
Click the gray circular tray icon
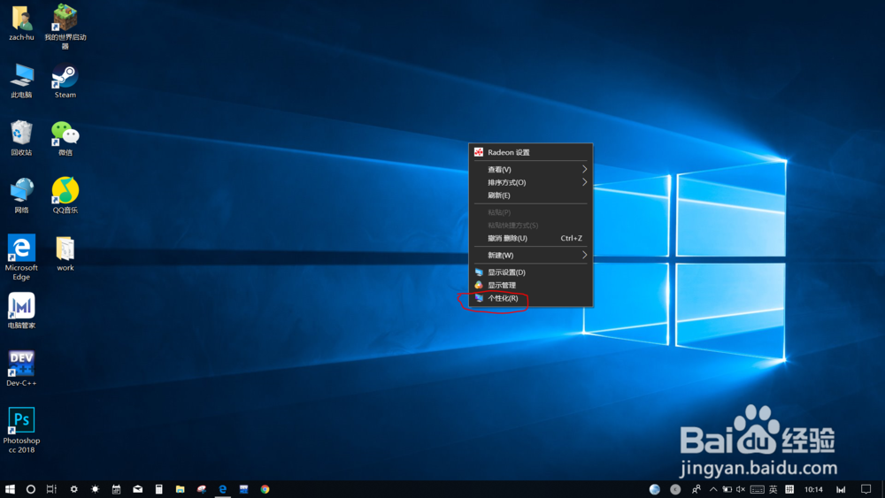coord(675,489)
